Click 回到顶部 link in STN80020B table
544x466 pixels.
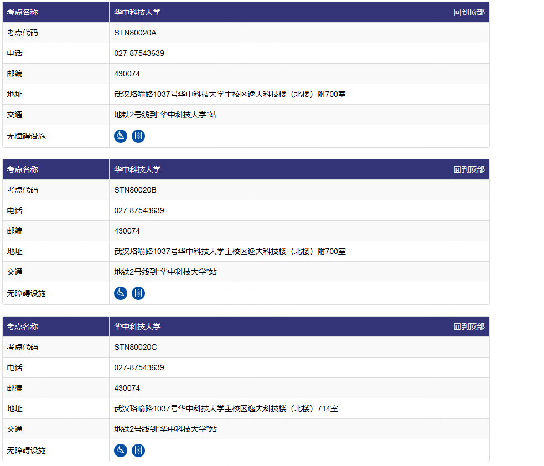coord(469,169)
